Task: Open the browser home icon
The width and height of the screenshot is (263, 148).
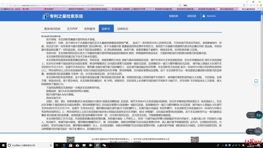Action: 251,5
